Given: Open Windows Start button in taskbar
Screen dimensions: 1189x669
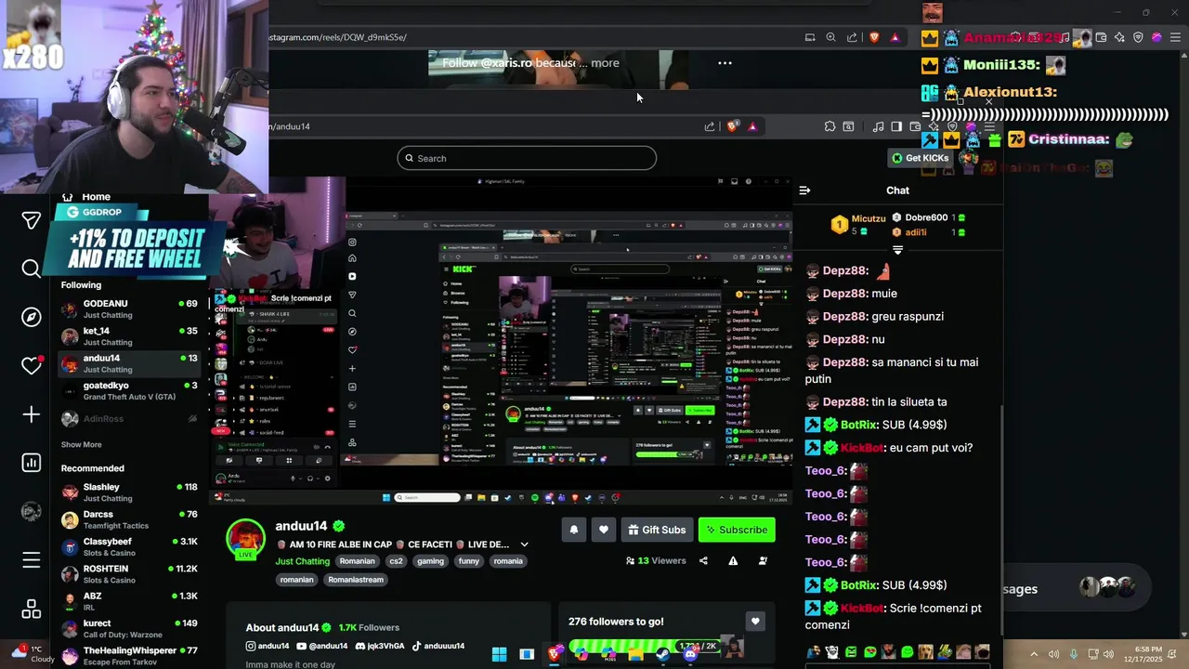Looking at the screenshot, I should point(499,654).
